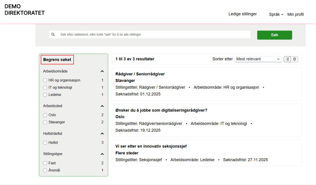Open the Språk language dropdown

click(x=276, y=15)
